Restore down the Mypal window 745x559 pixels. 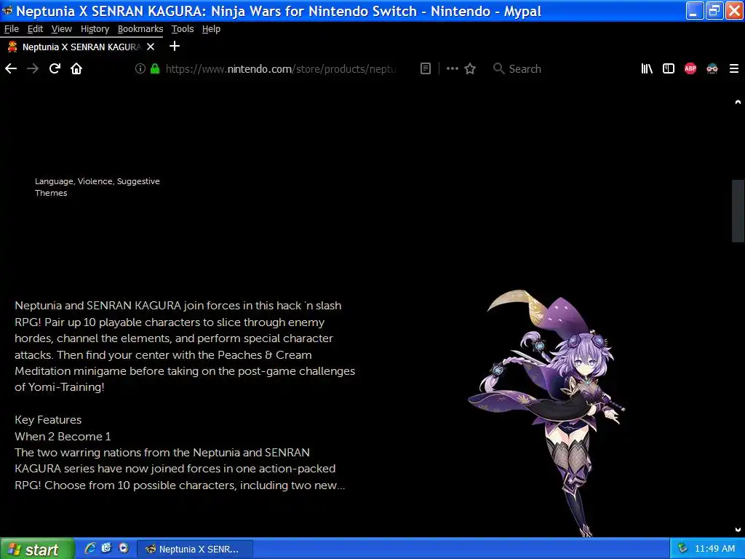[714, 10]
